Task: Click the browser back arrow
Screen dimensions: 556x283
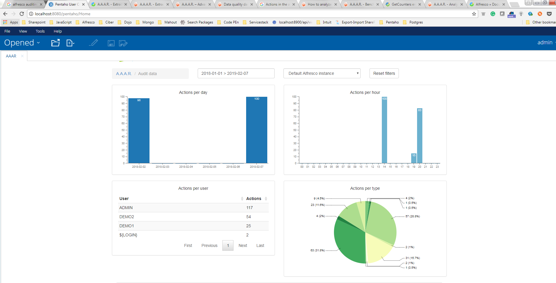Action: pyautogui.click(x=5, y=14)
